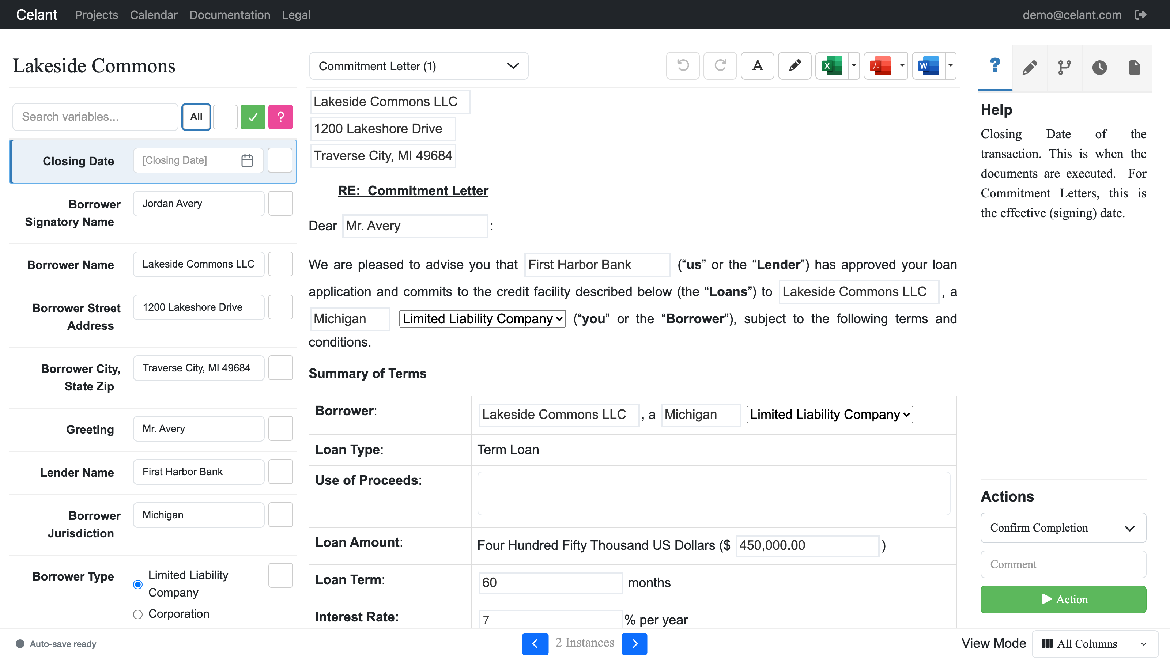Tick checkbox beside Lender Name

[281, 471]
